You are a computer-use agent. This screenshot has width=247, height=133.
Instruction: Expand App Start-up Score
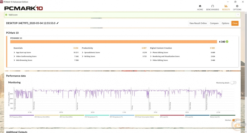14,52
